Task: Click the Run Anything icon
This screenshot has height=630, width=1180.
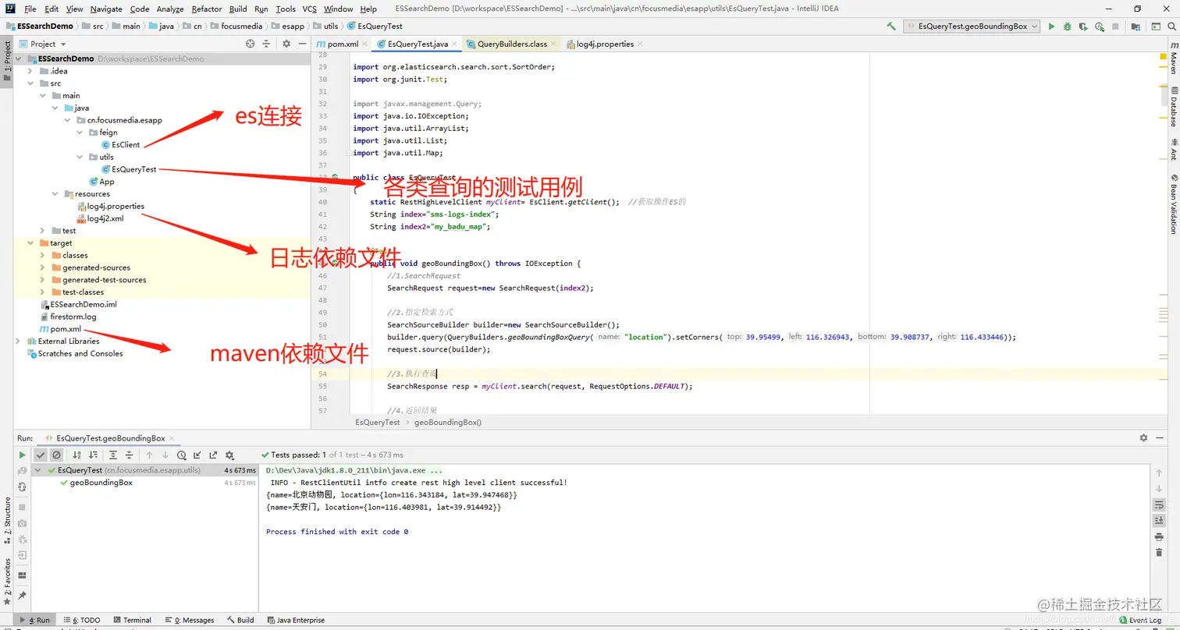Action: click(x=1154, y=26)
